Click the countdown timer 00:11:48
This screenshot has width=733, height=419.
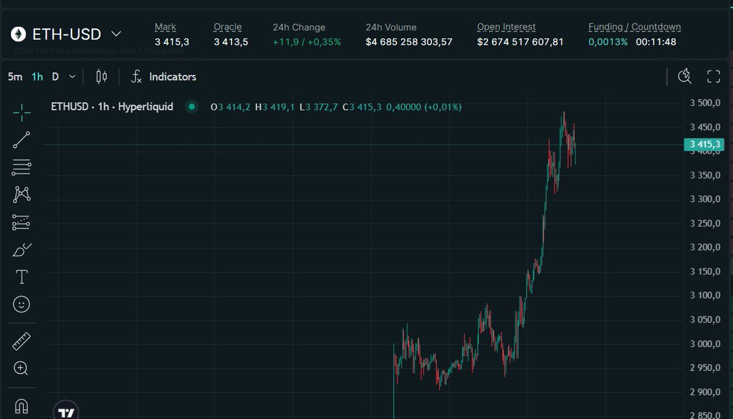point(656,42)
